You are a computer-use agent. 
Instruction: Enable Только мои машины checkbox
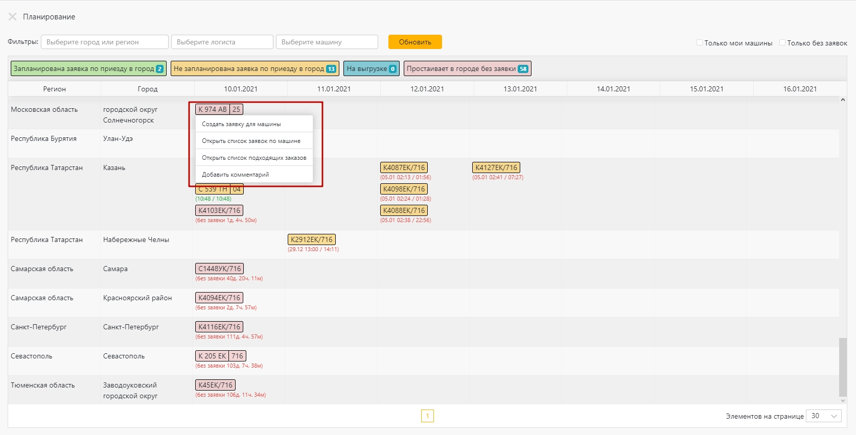tap(700, 43)
